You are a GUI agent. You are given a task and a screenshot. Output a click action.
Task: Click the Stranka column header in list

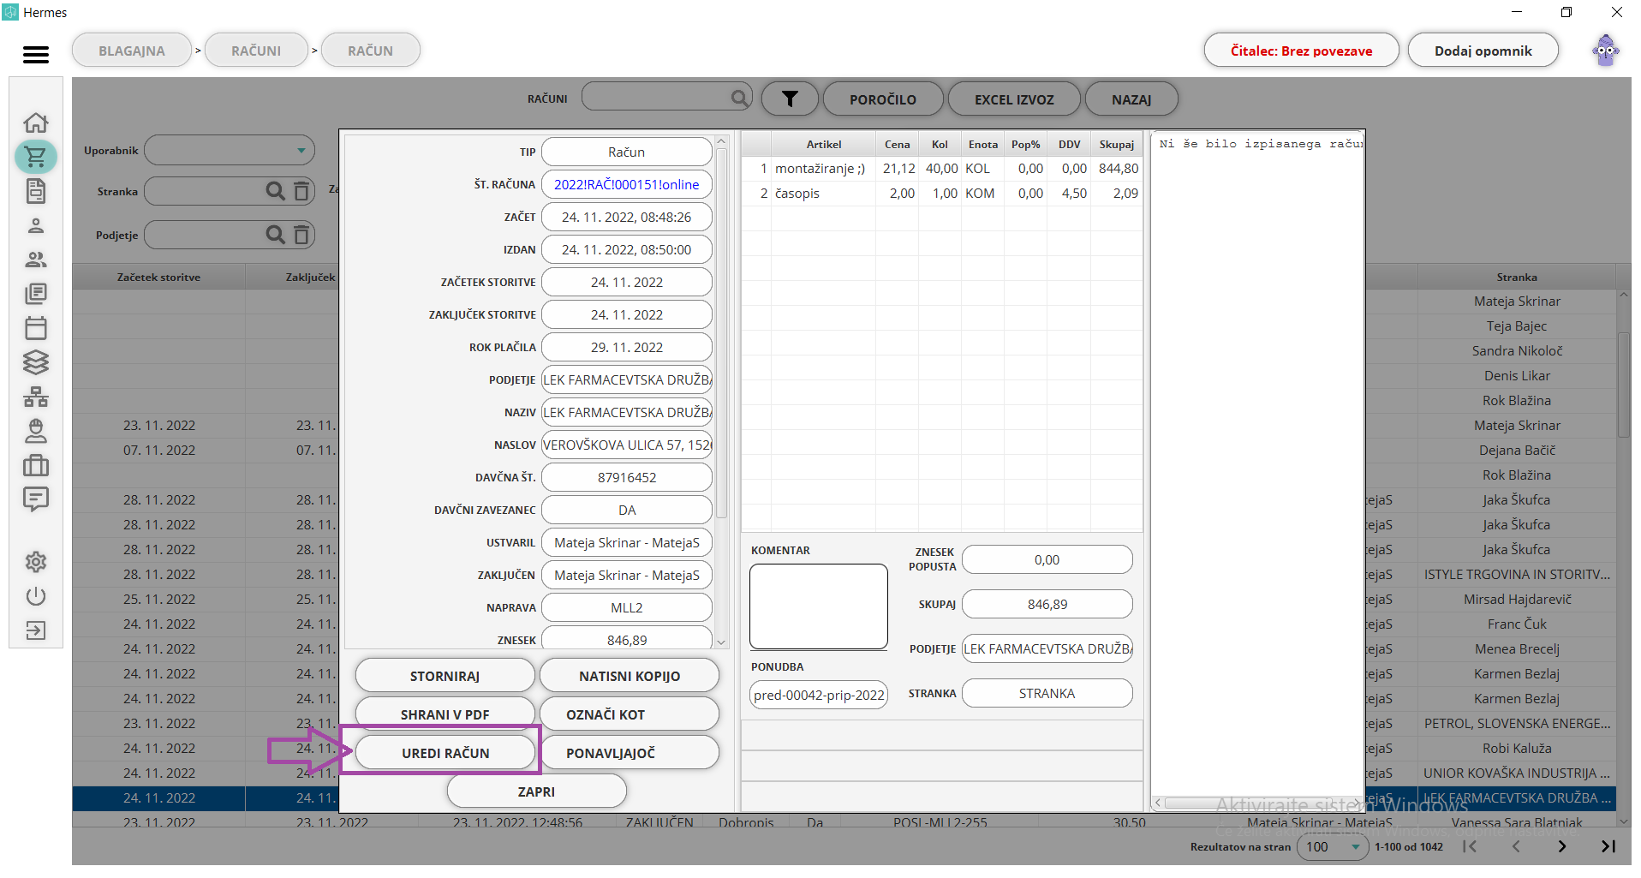1516,277
